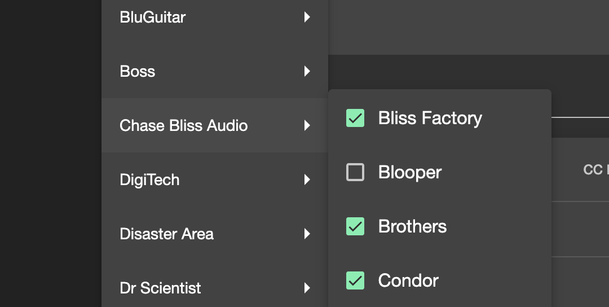Screen dimensions: 609x307
Task: Click the Blooper device label
Action: [410, 173]
